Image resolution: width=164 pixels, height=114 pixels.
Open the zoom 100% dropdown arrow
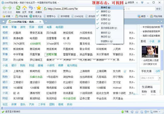click(x=160, y=112)
